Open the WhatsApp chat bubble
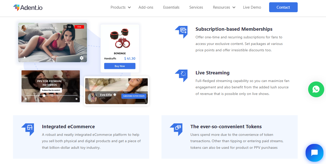Image resolution: width=326 pixels, height=164 pixels. 316,89
